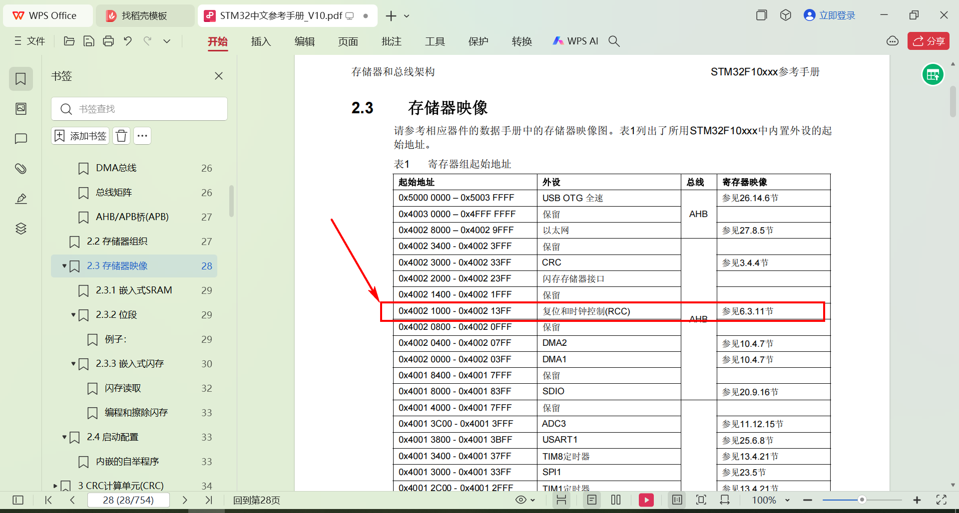Click the open file folder icon
959x513 pixels.
point(69,41)
